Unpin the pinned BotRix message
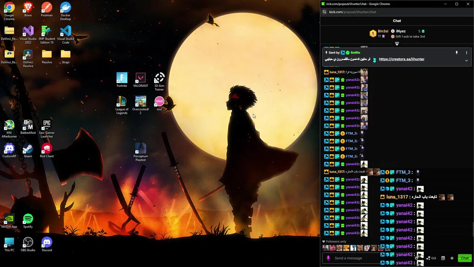This screenshot has height=267, width=474. [x=457, y=53]
